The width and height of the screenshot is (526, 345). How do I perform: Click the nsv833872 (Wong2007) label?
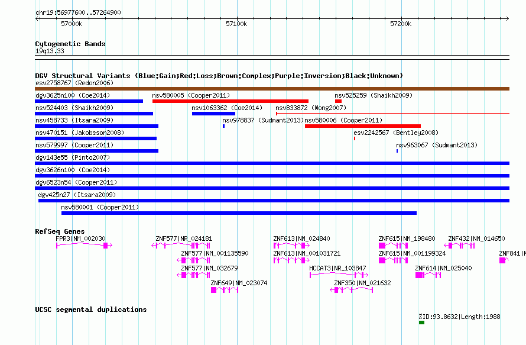click(x=311, y=108)
